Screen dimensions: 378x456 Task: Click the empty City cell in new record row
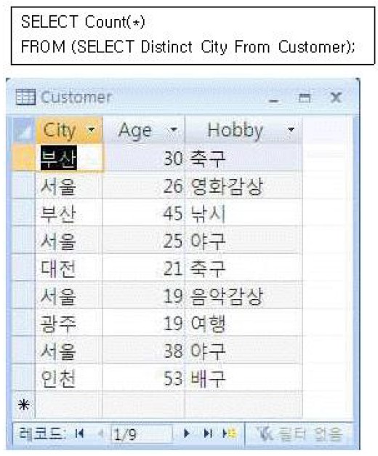(x=69, y=405)
